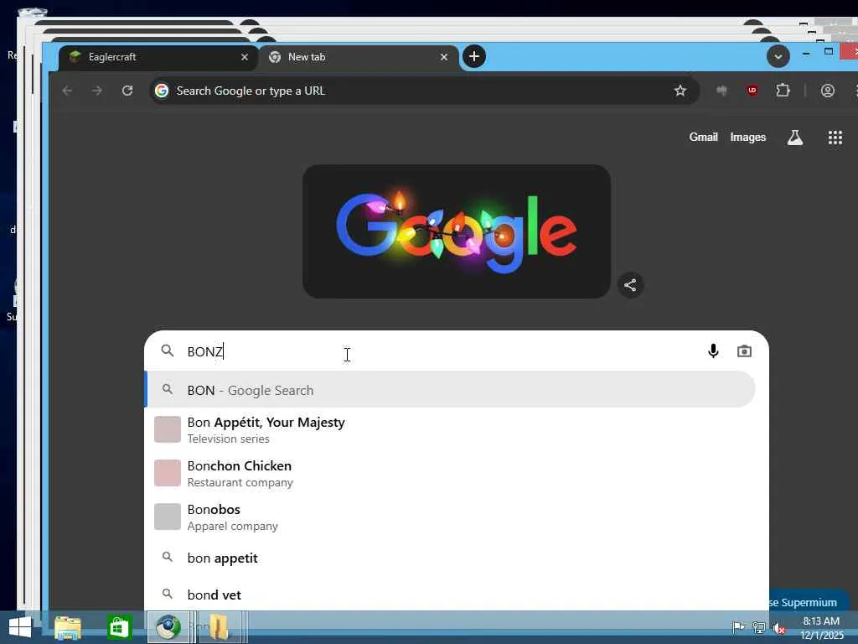Open the Windows Start button
This screenshot has width=858, height=644.
click(20, 627)
